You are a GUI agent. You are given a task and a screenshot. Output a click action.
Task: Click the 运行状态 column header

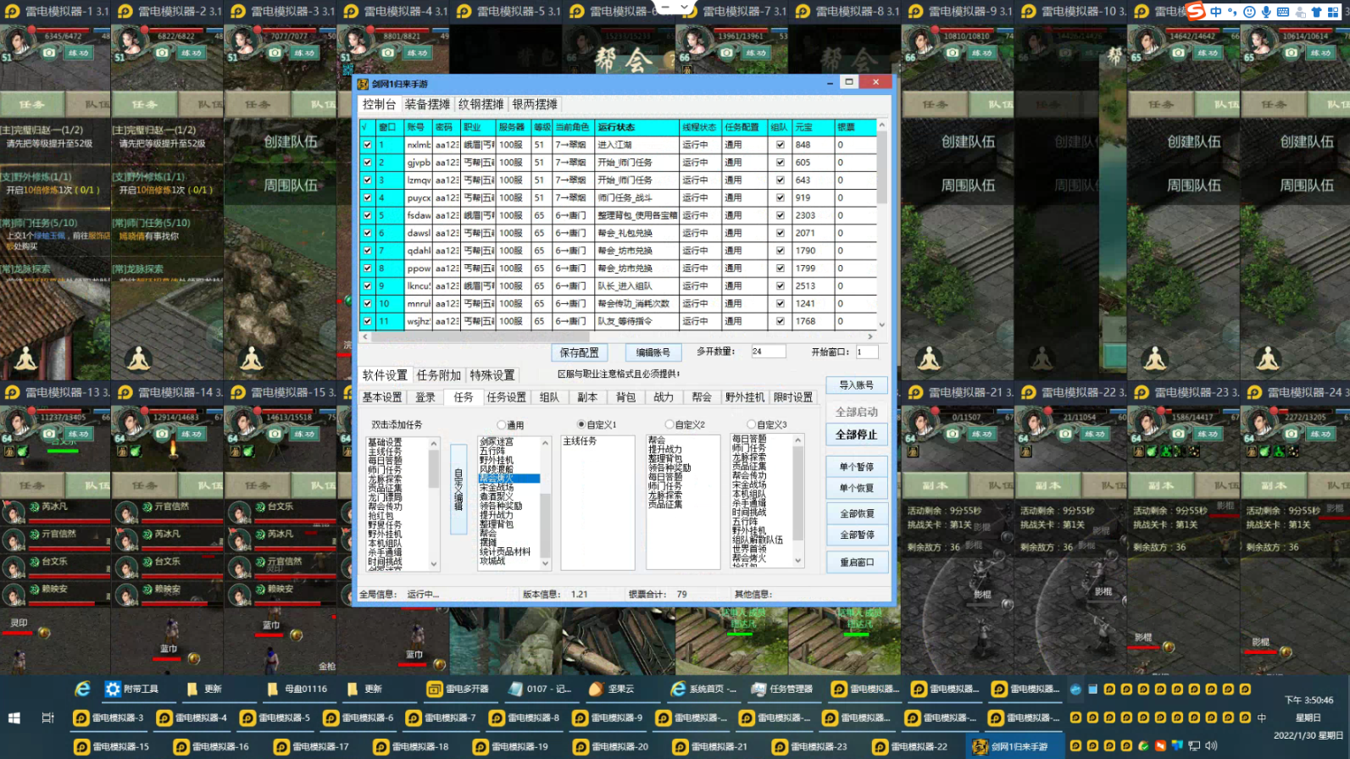pyautogui.click(x=637, y=127)
